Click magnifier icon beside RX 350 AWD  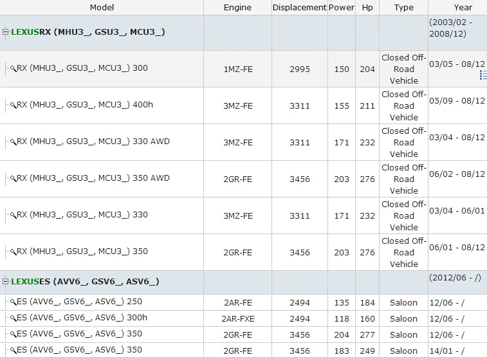point(13,179)
